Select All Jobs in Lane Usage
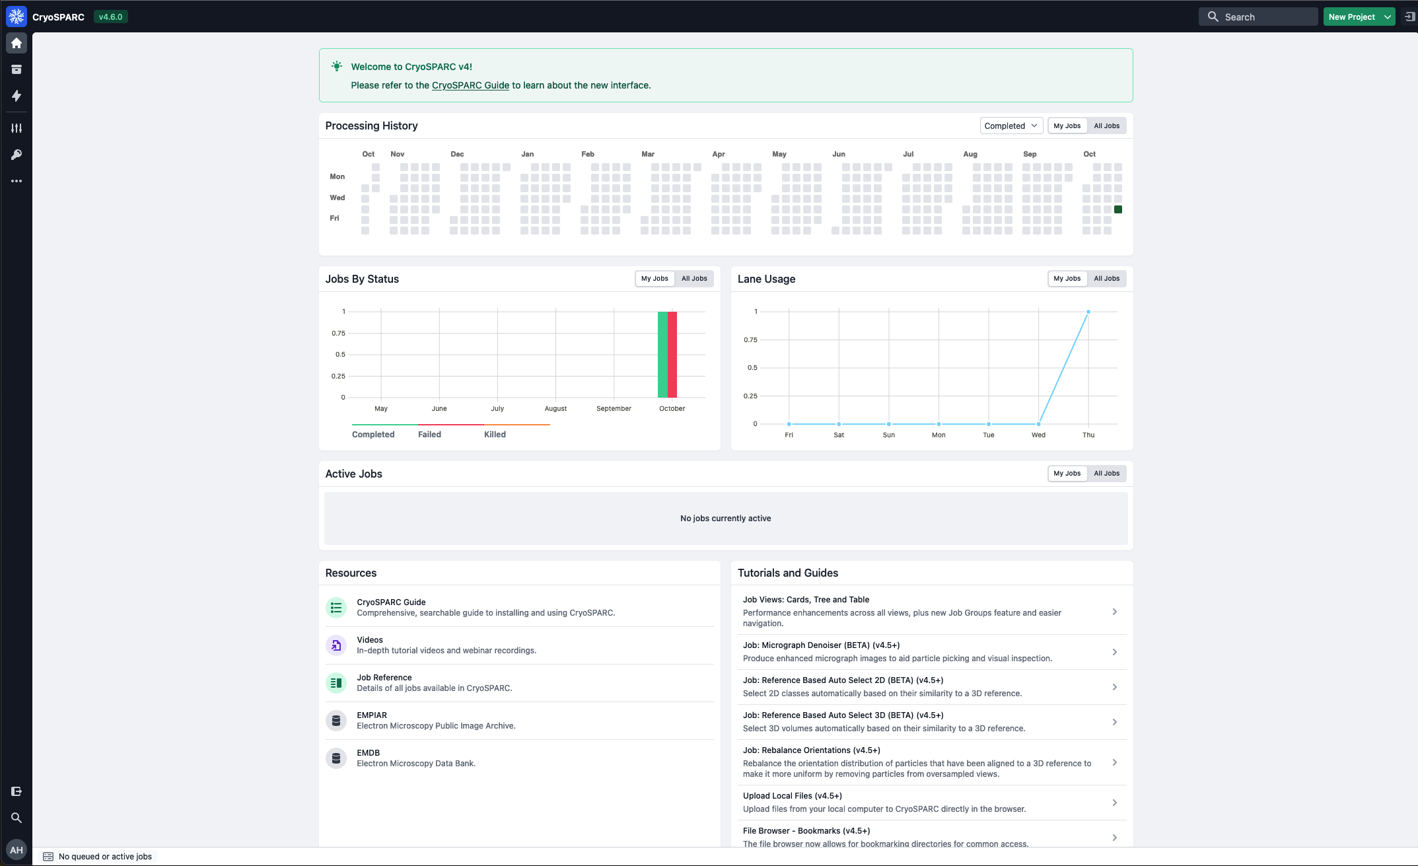 coord(1107,279)
